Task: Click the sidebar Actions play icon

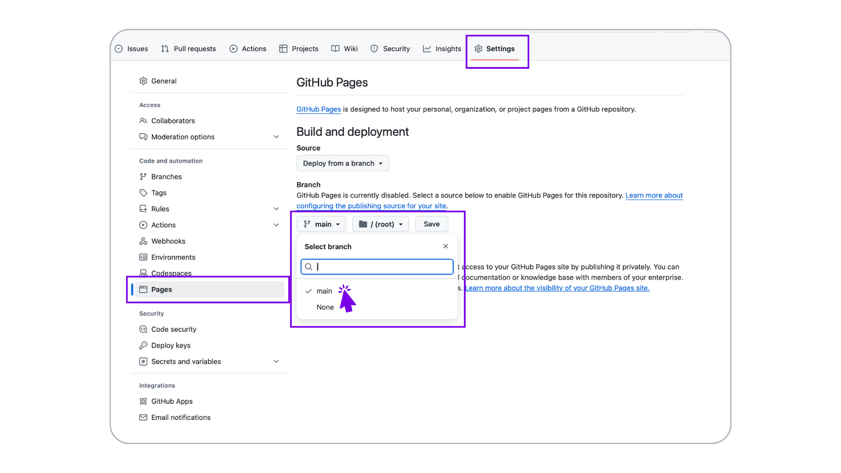Action: pos(143,225)
